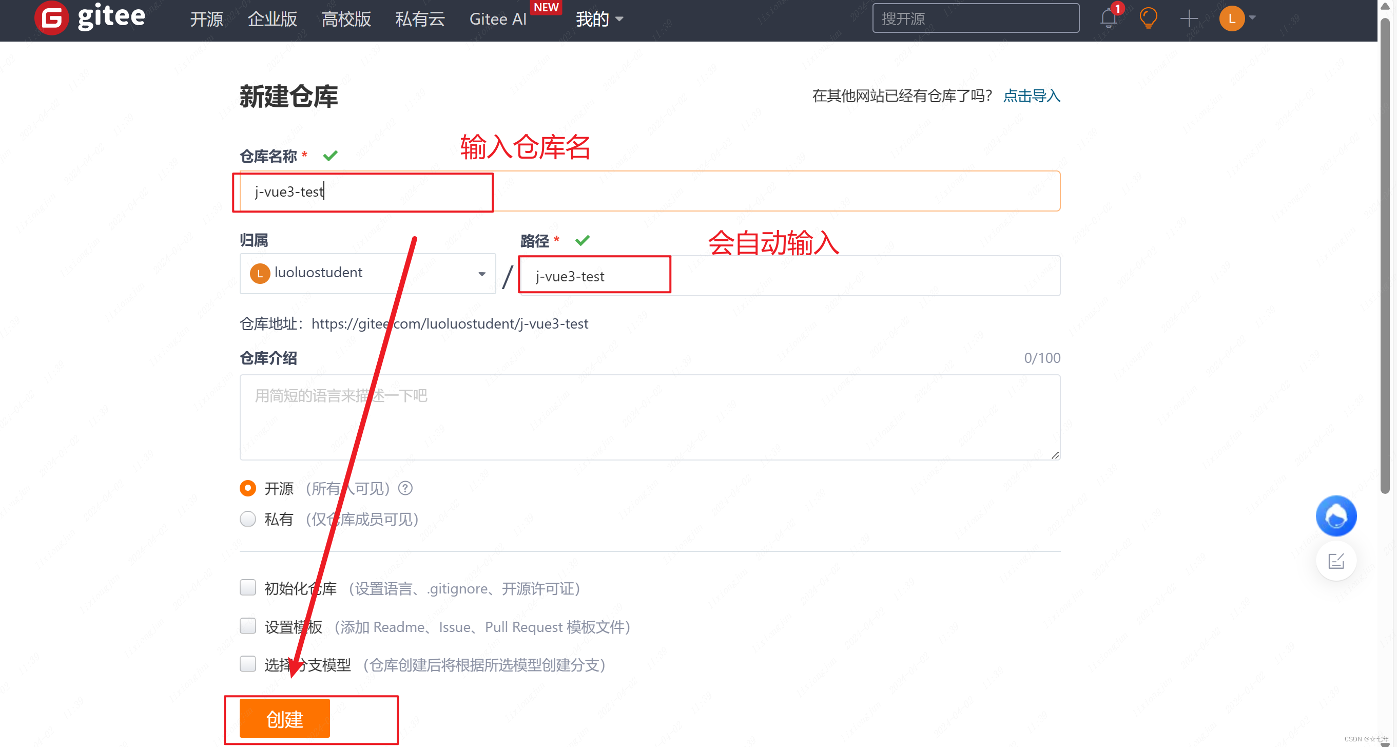Click the 仓库名称 input field
Image resolution: width=1397 pixels, height=747 pixels.
point(650,191)
